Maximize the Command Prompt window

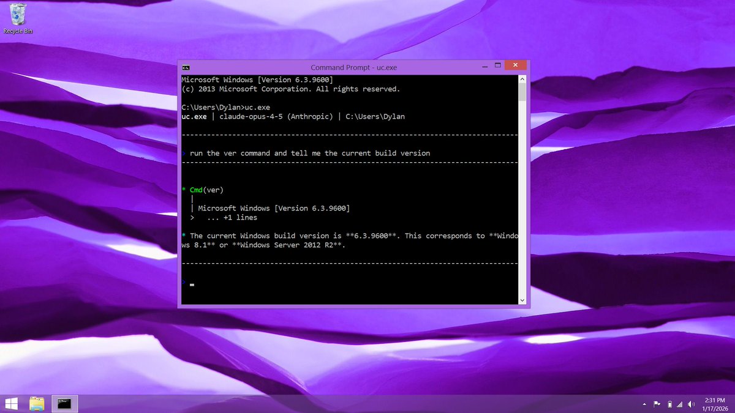coord(497,65)
